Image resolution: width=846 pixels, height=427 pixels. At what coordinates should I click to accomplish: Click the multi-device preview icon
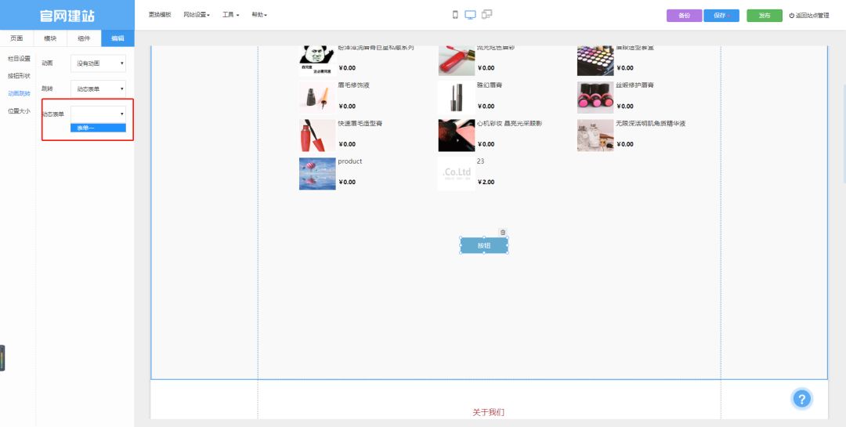[486, 15]
